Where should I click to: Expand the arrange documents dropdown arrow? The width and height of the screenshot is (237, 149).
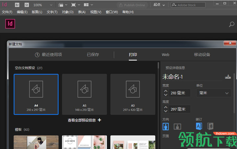pyautogui.click(x=92, y=5)
